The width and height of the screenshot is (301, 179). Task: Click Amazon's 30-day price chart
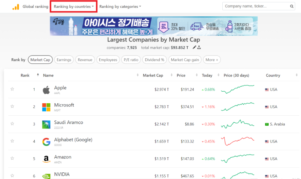click(x=238, y=158)
